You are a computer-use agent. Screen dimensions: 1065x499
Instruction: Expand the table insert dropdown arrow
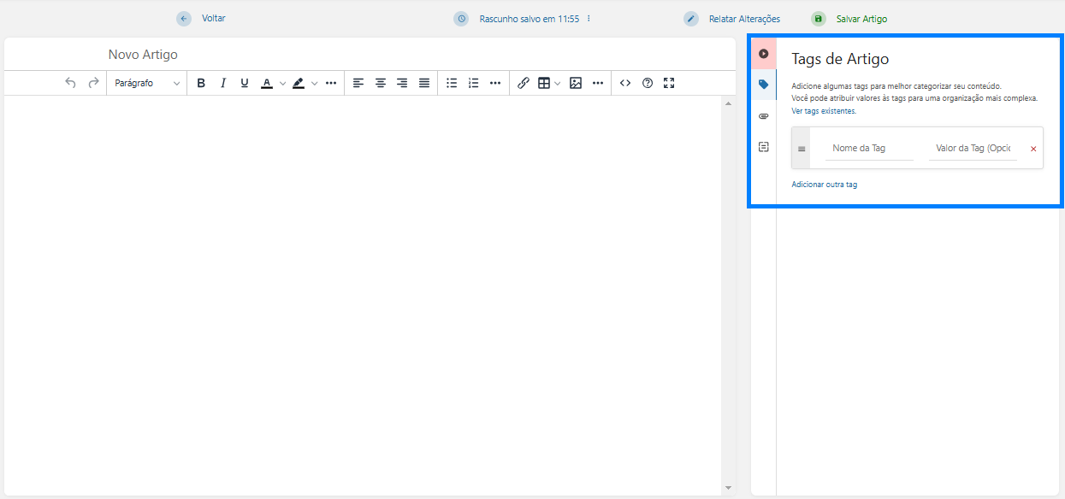pos(558,84)
